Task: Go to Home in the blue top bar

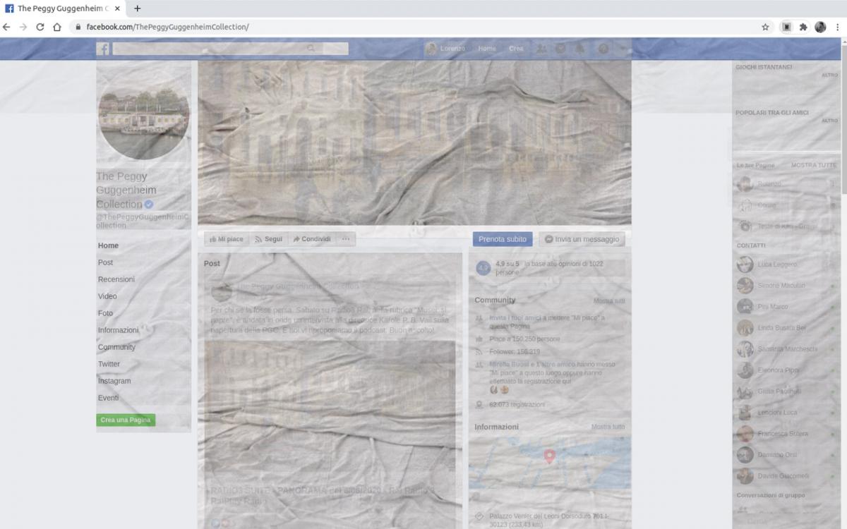Action: click(487, 49)
